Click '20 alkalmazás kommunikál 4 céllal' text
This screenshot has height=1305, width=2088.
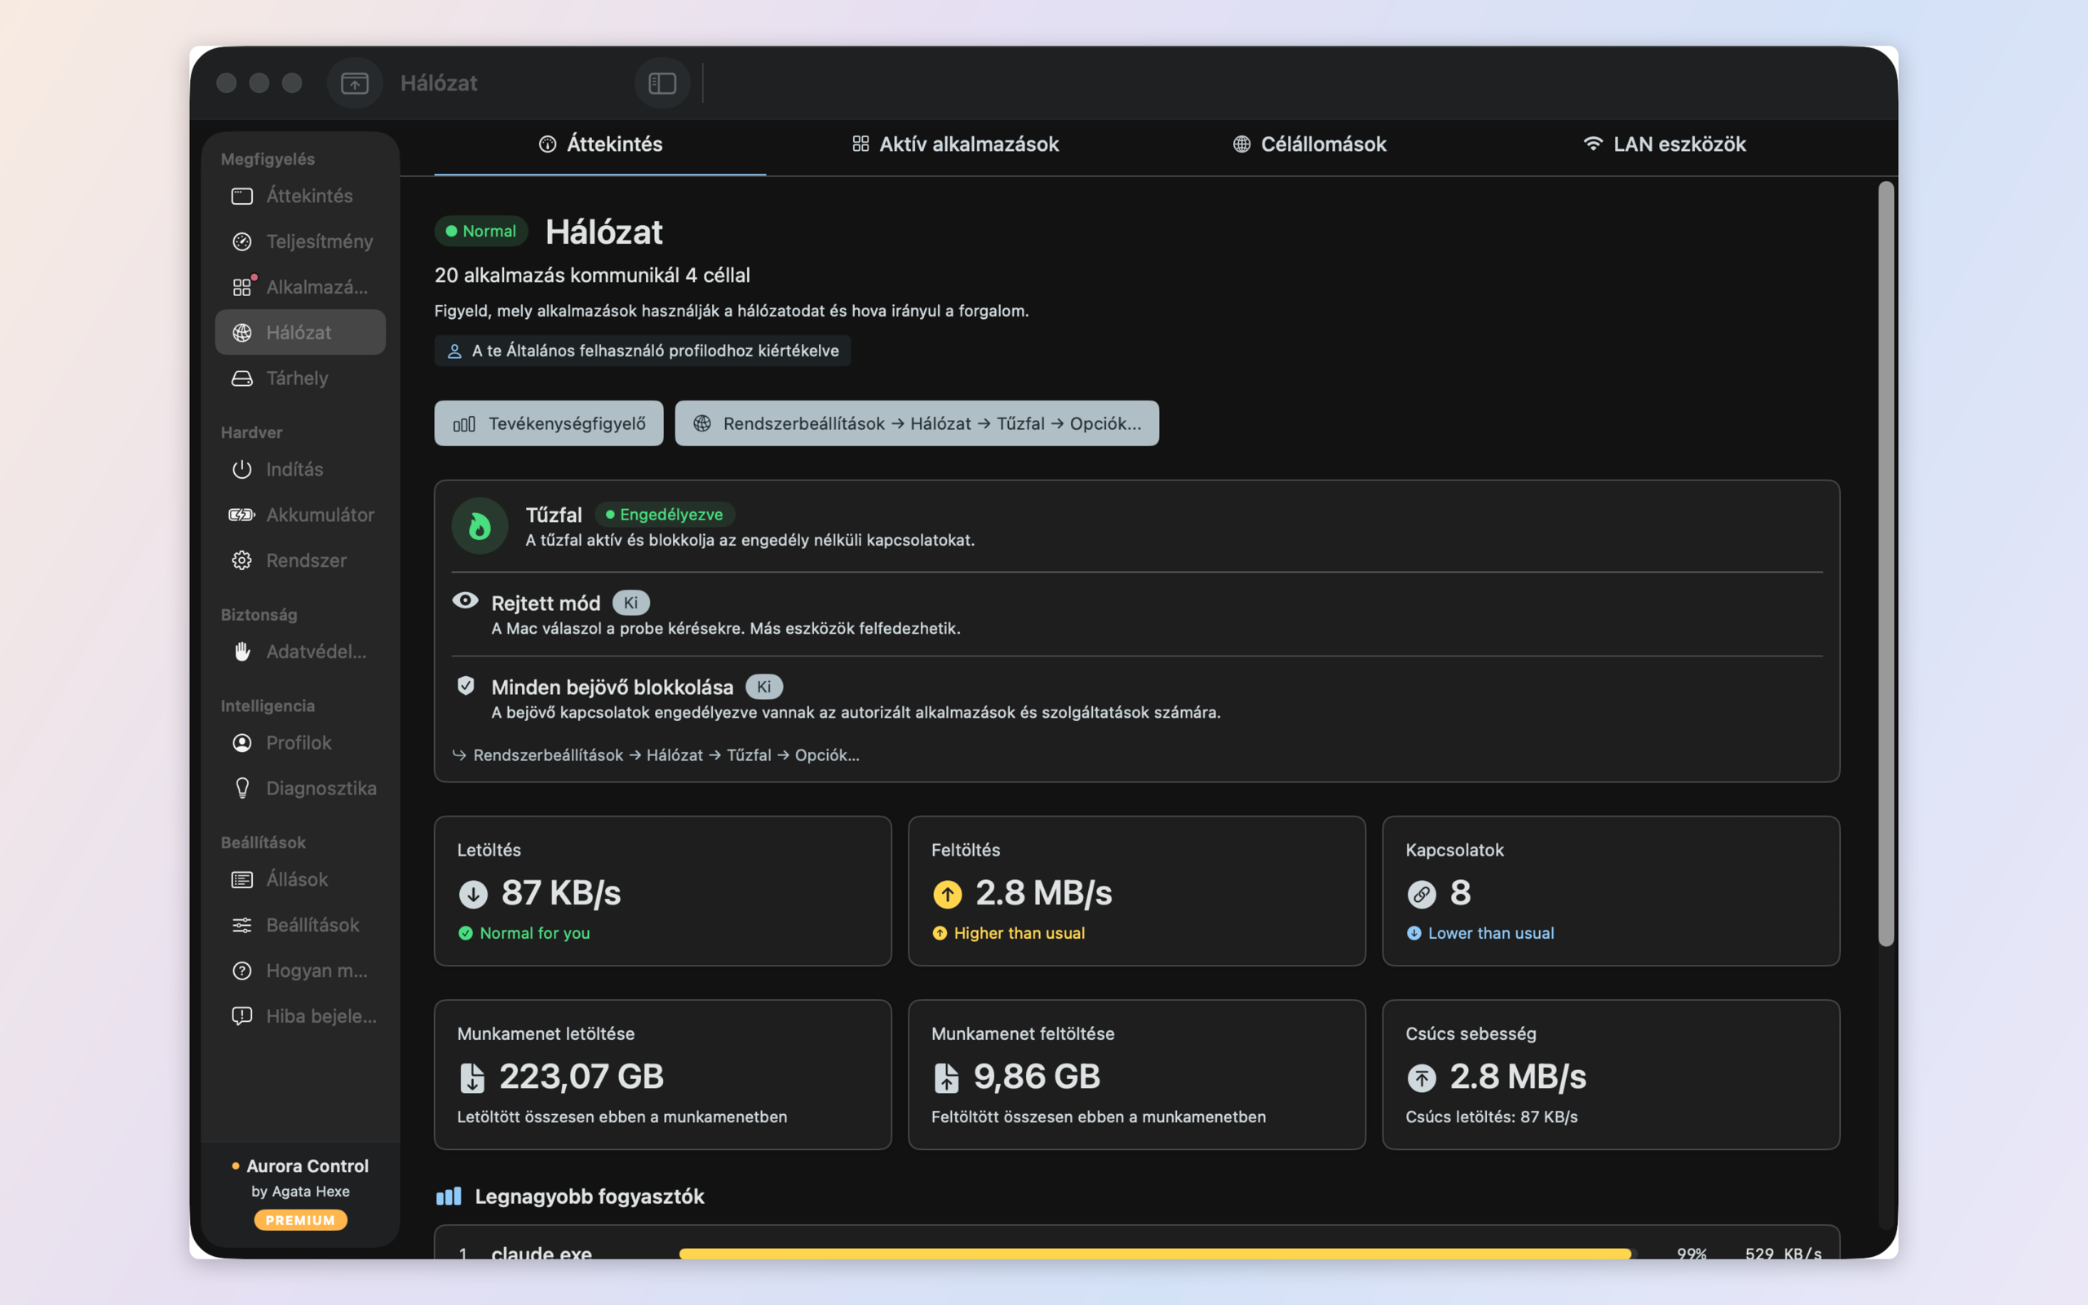593,276
